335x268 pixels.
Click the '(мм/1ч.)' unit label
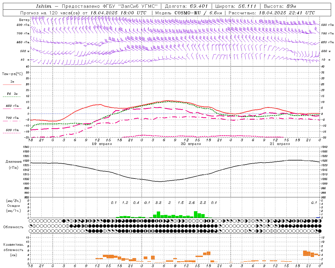click(14, 211)
